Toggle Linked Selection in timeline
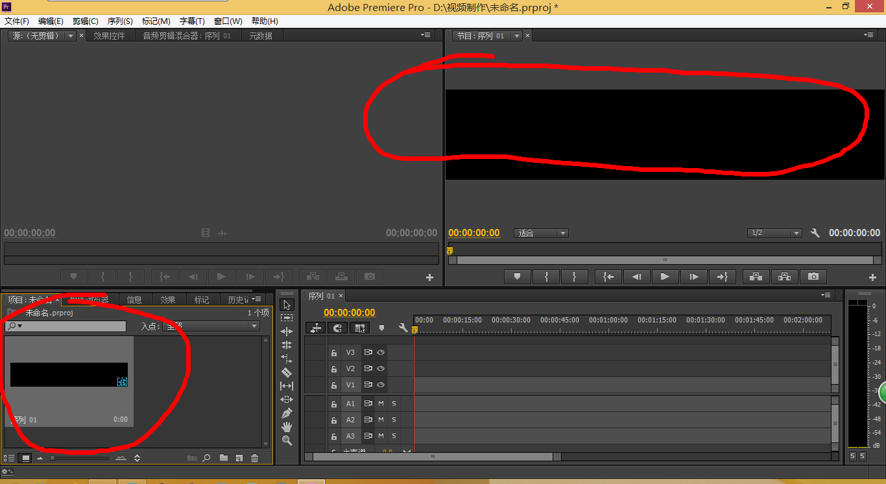Viewport: 886px width, 484px height. 360,328
